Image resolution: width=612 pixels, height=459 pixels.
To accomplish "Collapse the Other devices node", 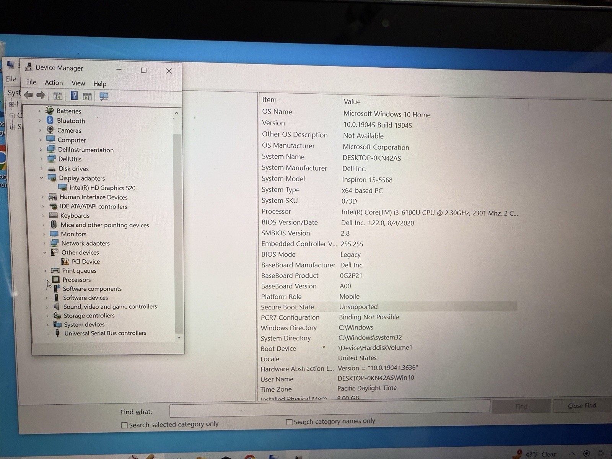I will point(44,252).
